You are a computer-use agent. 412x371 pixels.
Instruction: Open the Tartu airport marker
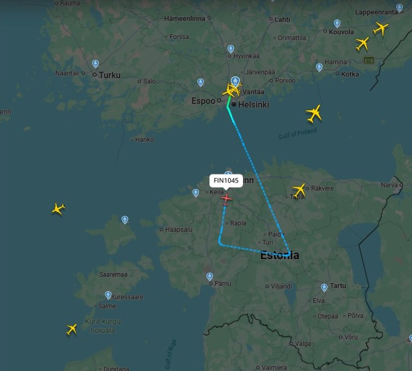(x=324, y=287)
